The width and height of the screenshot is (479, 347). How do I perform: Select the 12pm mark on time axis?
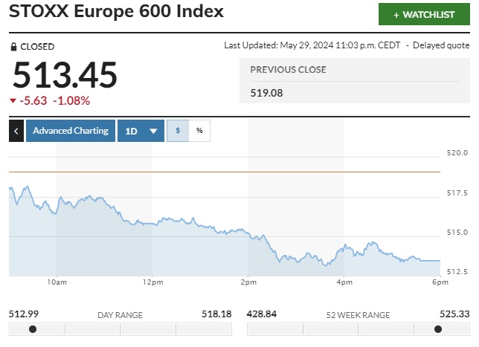pos(152,282)
